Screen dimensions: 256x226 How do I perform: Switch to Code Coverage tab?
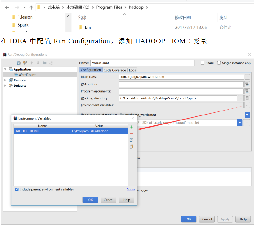click(115, 70)
